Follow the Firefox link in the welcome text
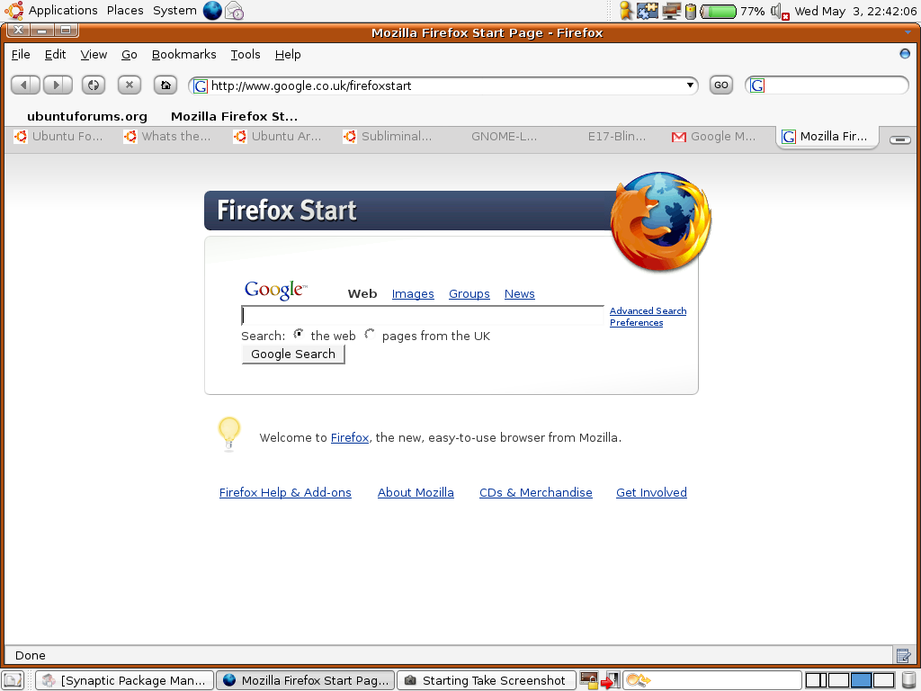The height and width of the screenshot is (691, 921). (x=350, y=438)
